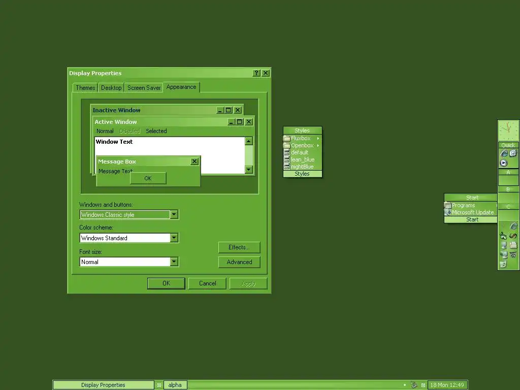Click the file icon beside default style
520x390 pixels.
[x=287, y=152]
